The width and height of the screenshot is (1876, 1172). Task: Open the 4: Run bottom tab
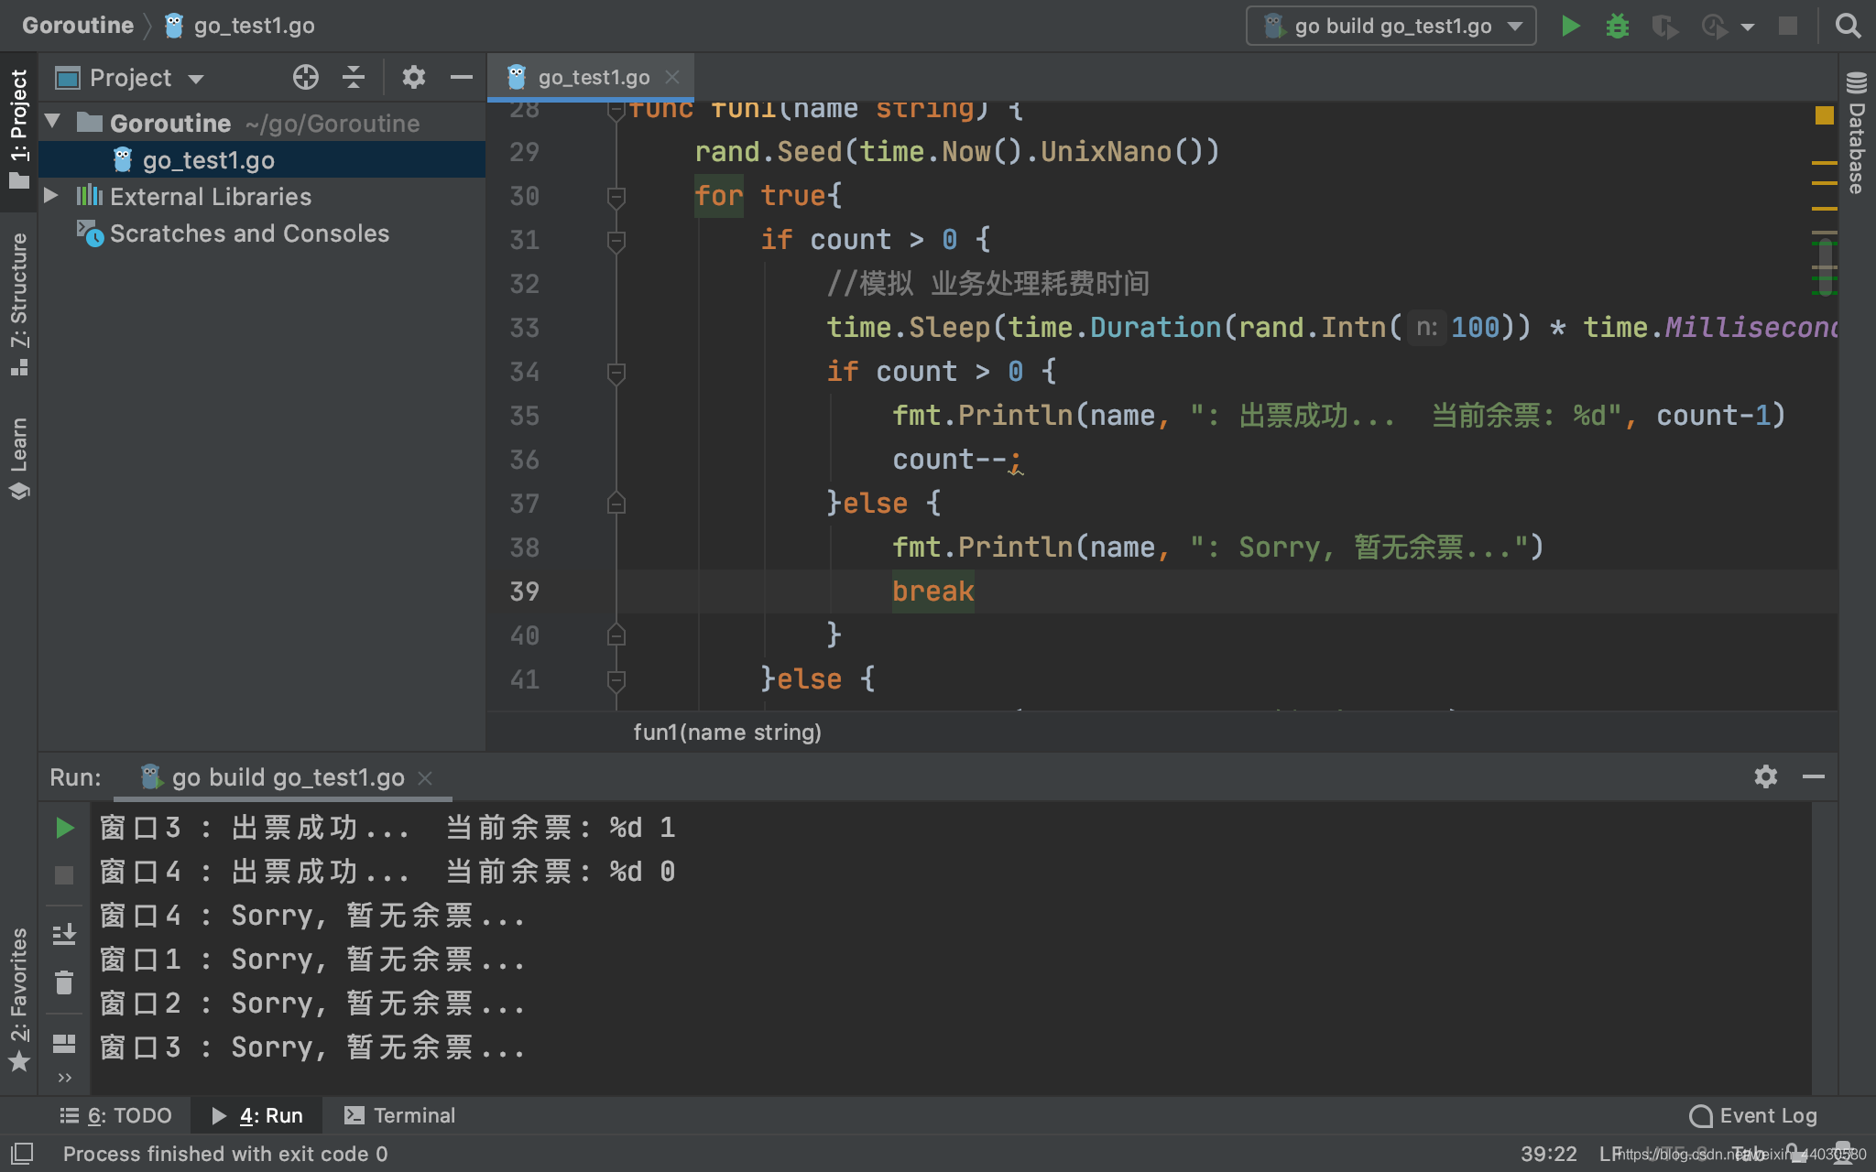point(257,1115)
